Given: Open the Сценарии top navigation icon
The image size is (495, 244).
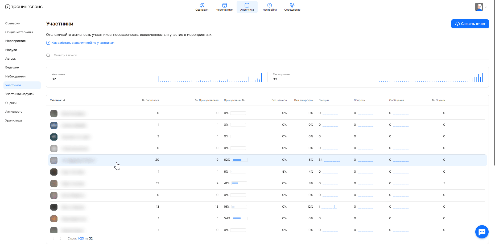Looking at the screenshot, I should (x=202, y=5).
